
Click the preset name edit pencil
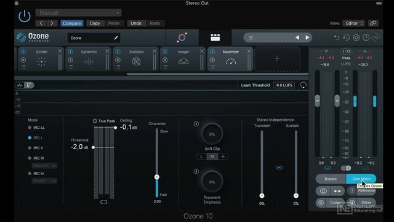click(116, 38)
